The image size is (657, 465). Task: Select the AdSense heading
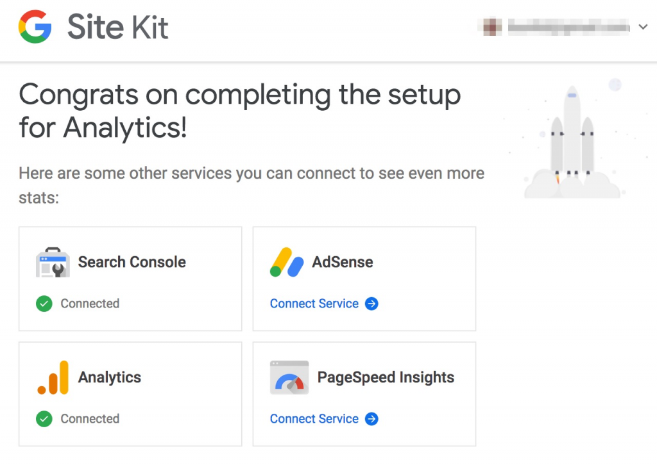343,262
